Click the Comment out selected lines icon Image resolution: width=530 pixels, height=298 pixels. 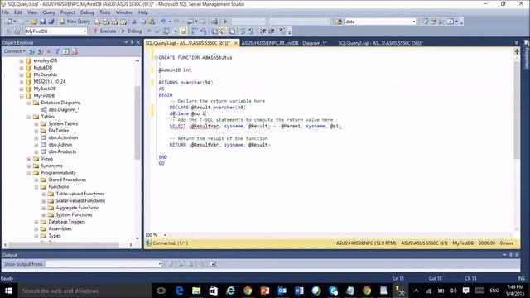coord(243,31)
